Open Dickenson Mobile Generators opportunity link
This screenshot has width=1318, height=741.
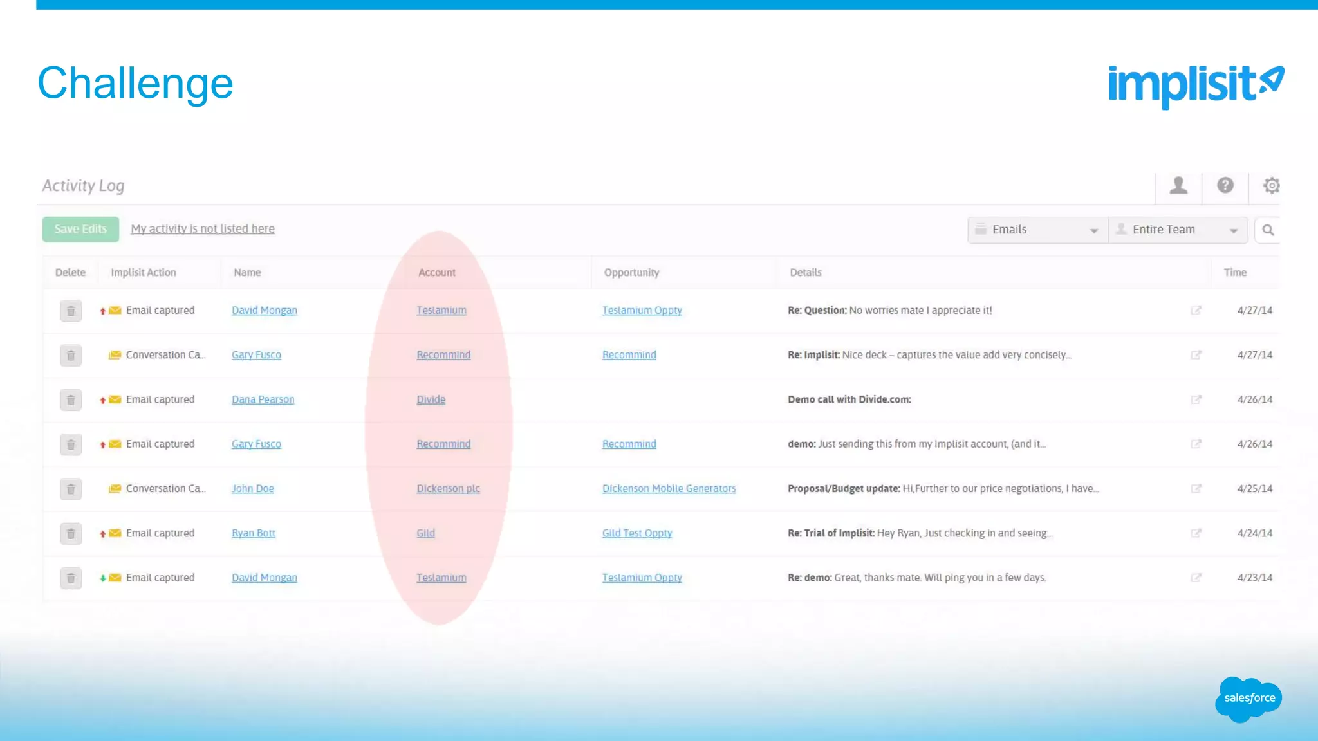(669, 489)
